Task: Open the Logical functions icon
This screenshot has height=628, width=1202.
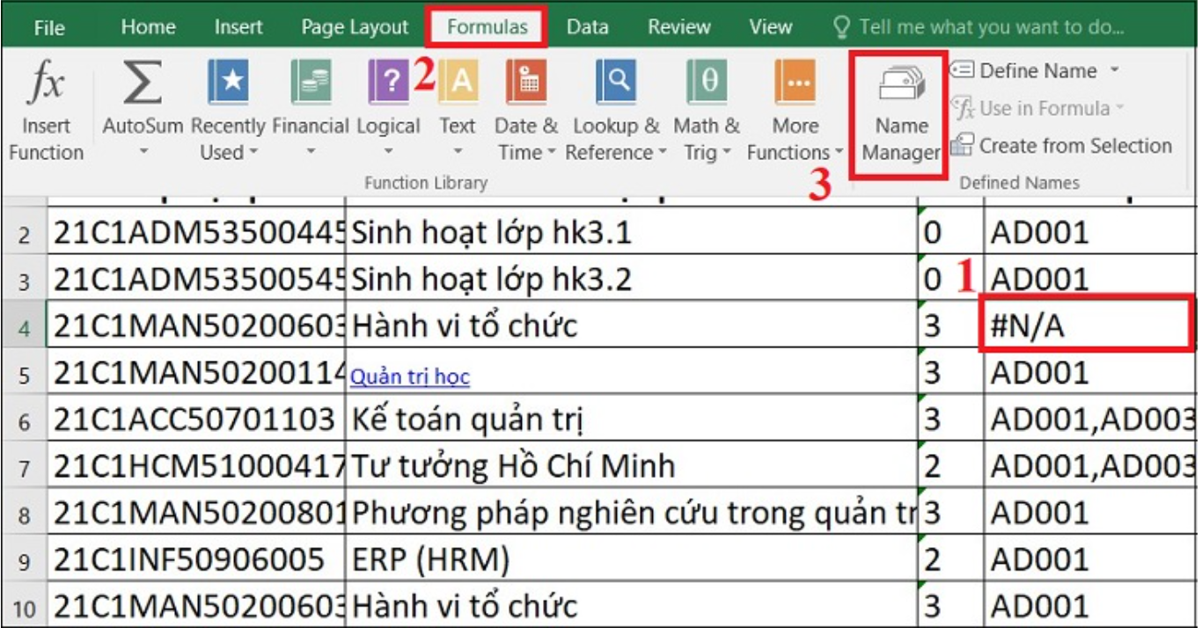Action: click(388, 82)
